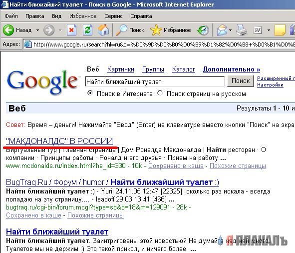Click the page icon in address bar

[x=27, y=44]
